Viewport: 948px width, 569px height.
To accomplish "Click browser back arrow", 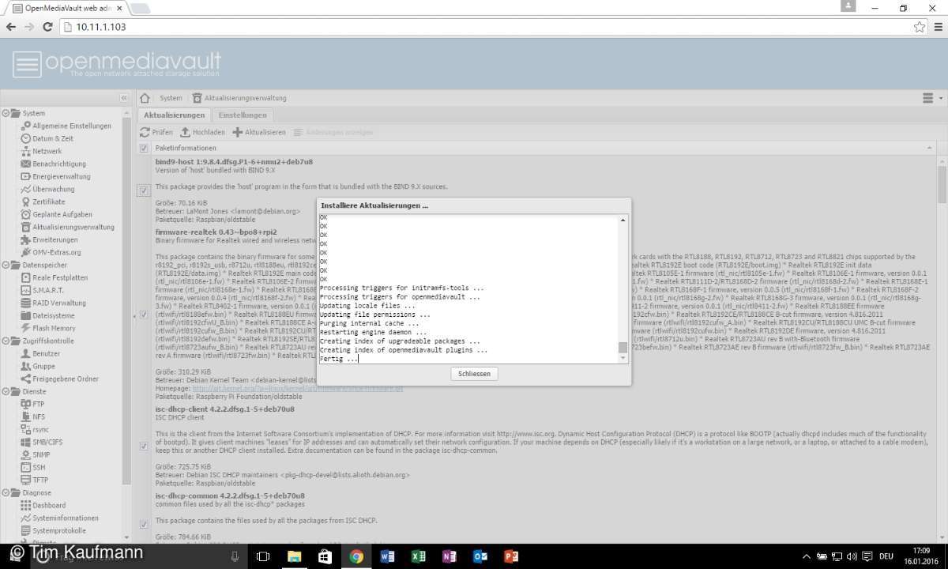I will pos(11,27).
